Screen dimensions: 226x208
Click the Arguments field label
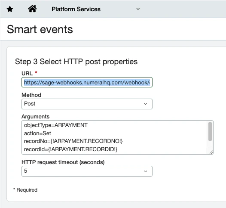36,116
